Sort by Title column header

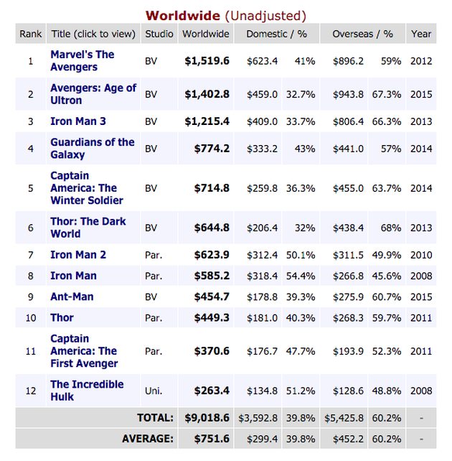[93, 34]
